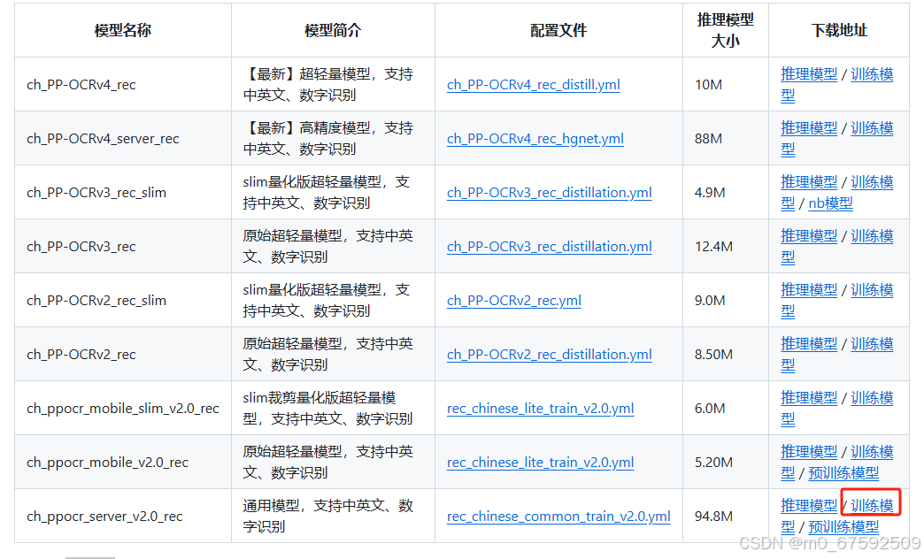
Task: Download 推理模型 for ch_PP-OCRv4_rec
Action: [809, 74]
